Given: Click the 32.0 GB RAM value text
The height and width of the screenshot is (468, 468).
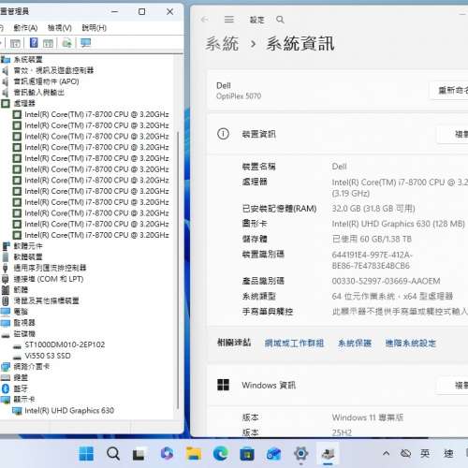Looking at the screenshot, I should [x=373, y=209].
